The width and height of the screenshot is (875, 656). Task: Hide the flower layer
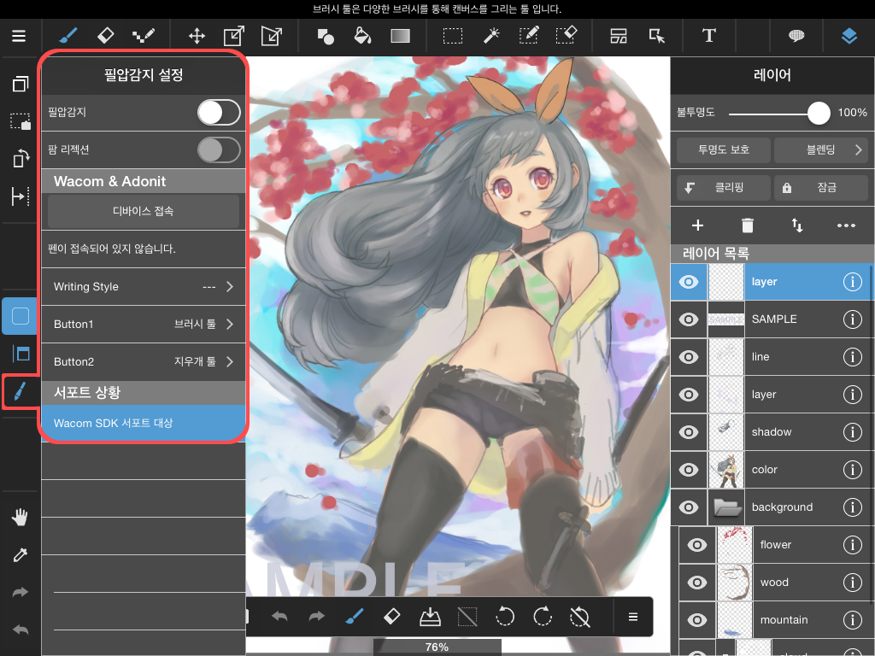[x=697, y=545]
